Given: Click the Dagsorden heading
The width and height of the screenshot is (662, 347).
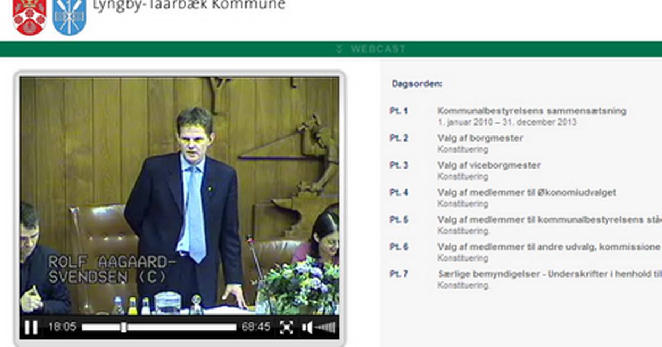Looking at the screenshot, I should 417,84.
